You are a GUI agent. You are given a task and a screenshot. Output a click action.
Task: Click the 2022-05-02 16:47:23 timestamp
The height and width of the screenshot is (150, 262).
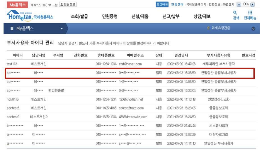point(181,64)
